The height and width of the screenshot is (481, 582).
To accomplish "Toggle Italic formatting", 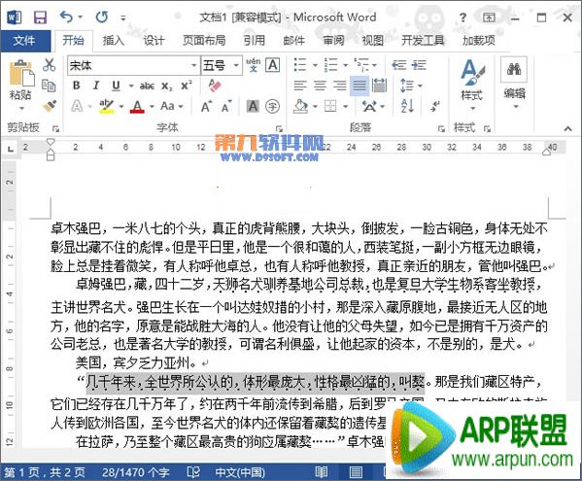I will [x=96, y=86].
